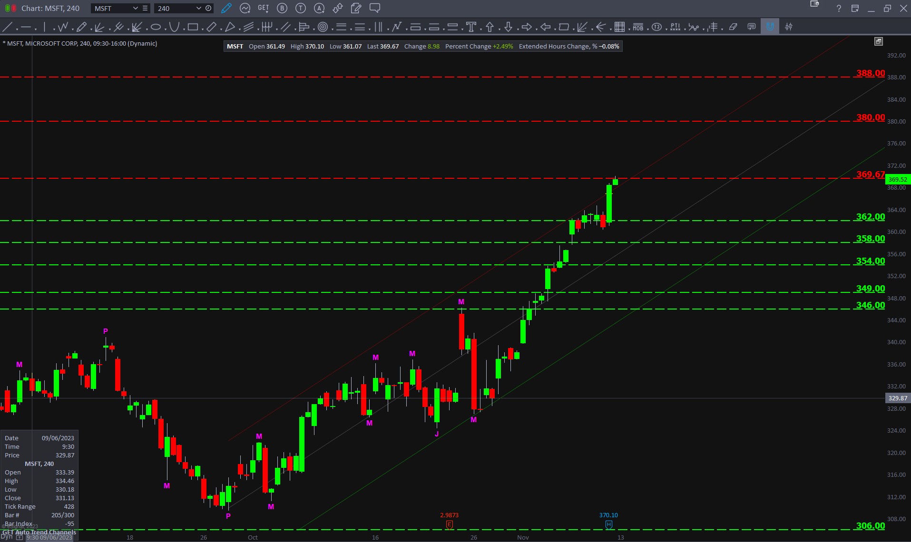
Task: Open the GET studies menu
Action: (x=263, y=8)
